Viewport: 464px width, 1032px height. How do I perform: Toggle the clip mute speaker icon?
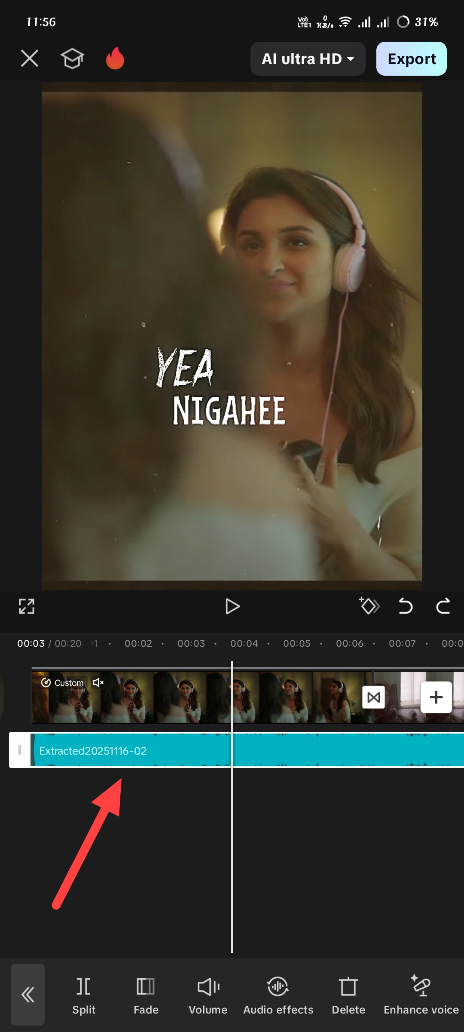[98, 682]
